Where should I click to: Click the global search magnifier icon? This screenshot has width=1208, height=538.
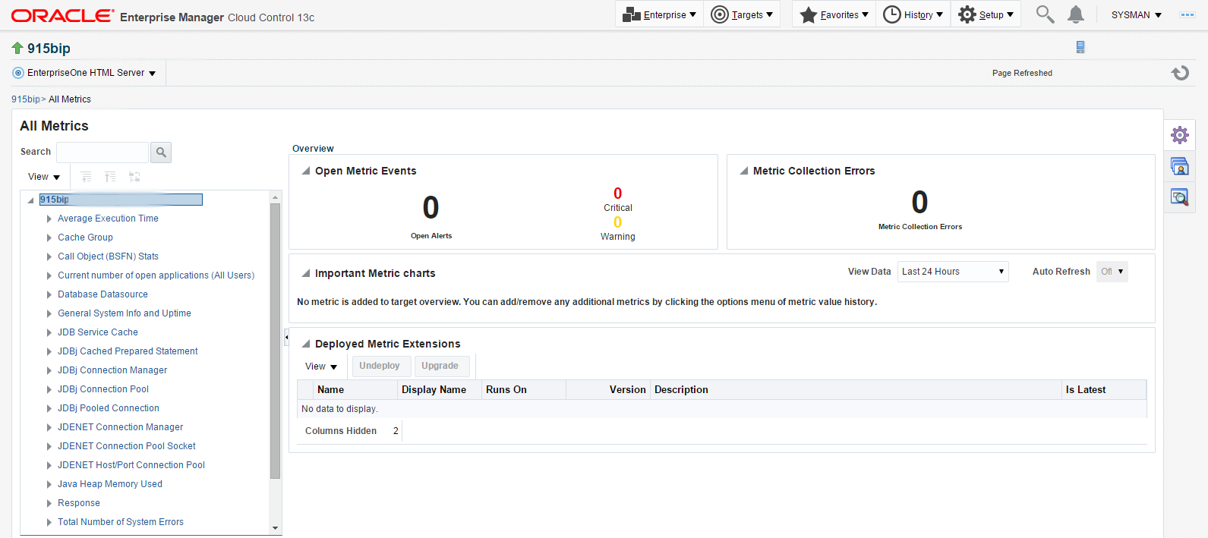[1045, 14]
